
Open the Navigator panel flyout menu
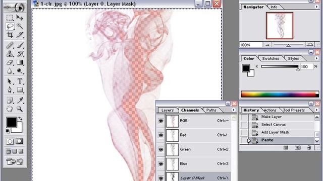pyautogui.click(x=316, y=7)
